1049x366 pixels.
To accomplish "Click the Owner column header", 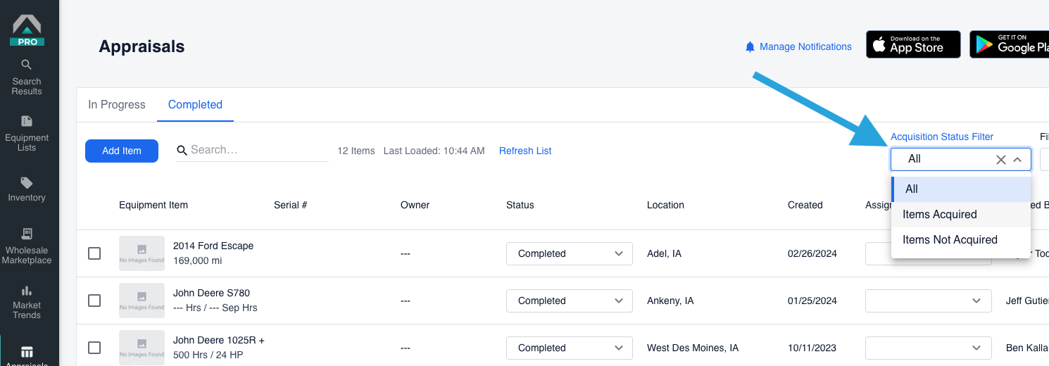I will coord(415,206).
